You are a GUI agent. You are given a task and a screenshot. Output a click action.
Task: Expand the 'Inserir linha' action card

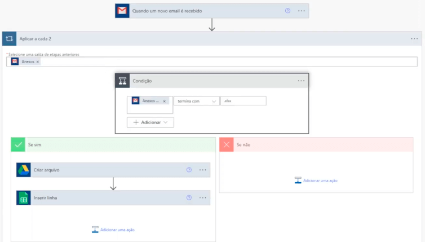(113, 198)
